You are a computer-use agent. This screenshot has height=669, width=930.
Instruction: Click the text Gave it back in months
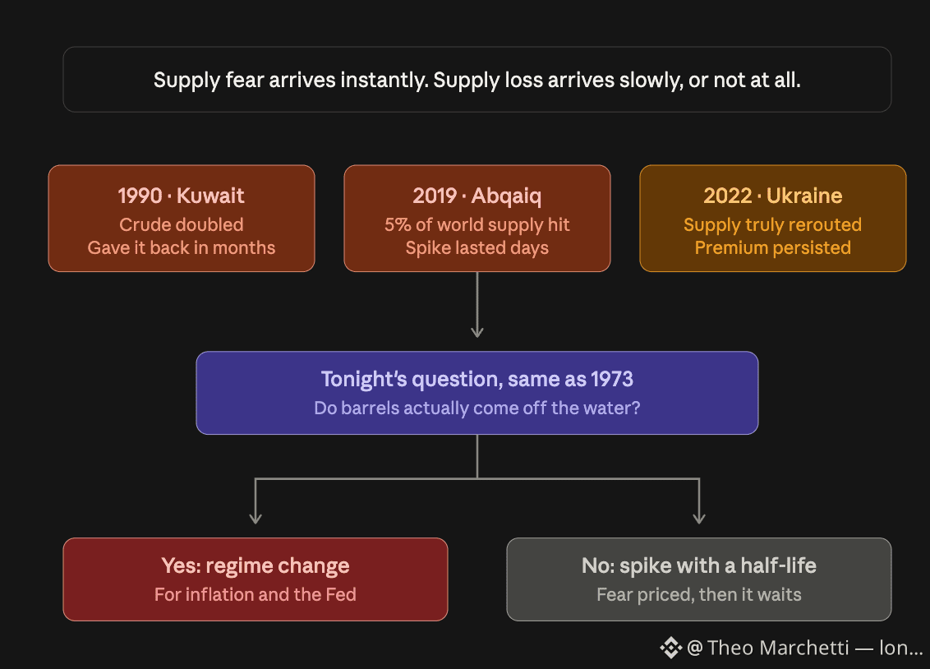click(182, 248)
